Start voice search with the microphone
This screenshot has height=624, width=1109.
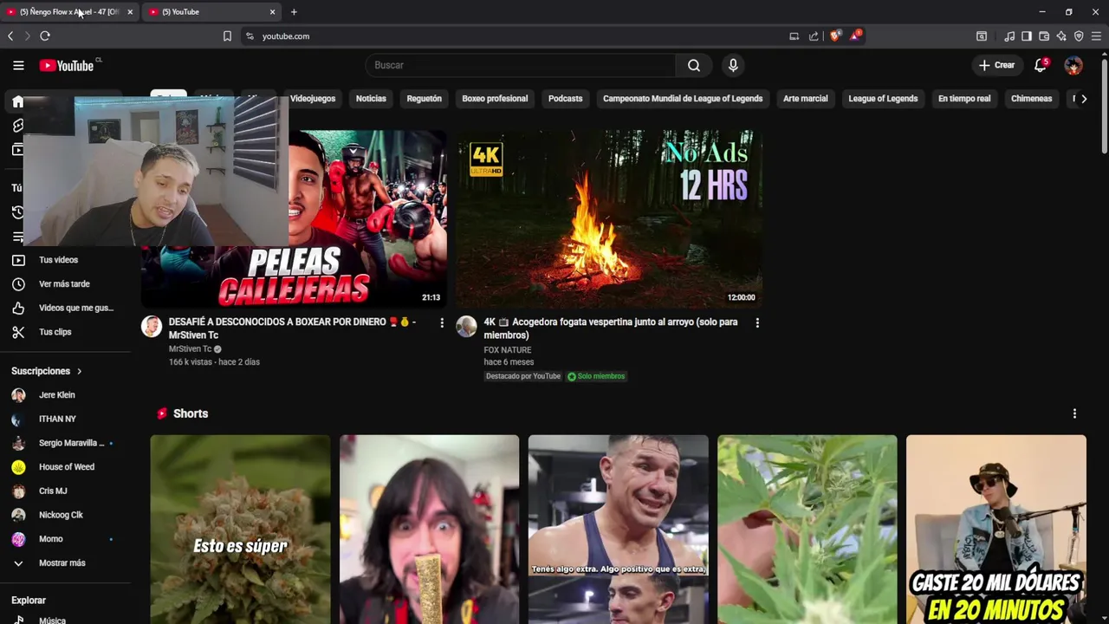(x=733, y=65)
